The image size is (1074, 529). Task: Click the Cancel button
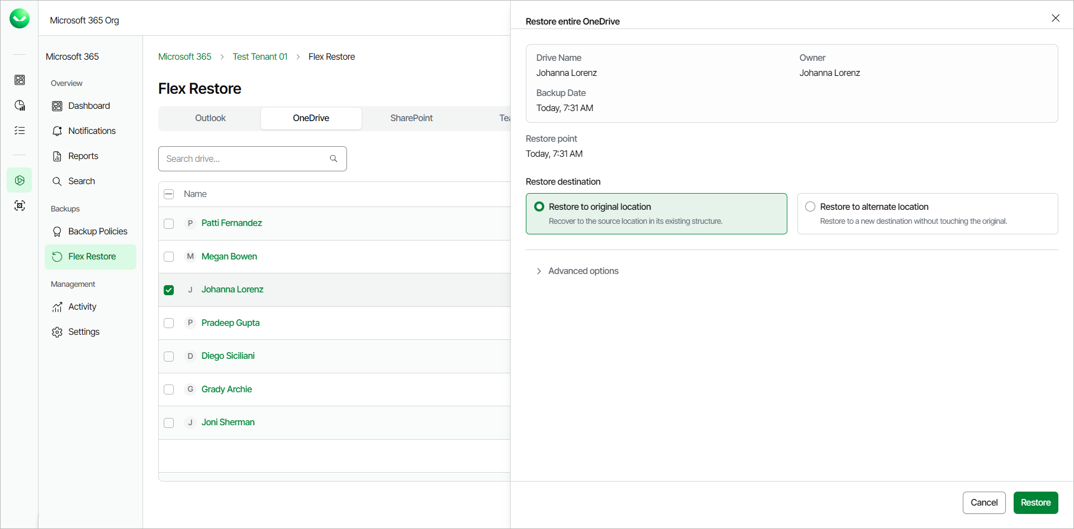tap(984, 503)
